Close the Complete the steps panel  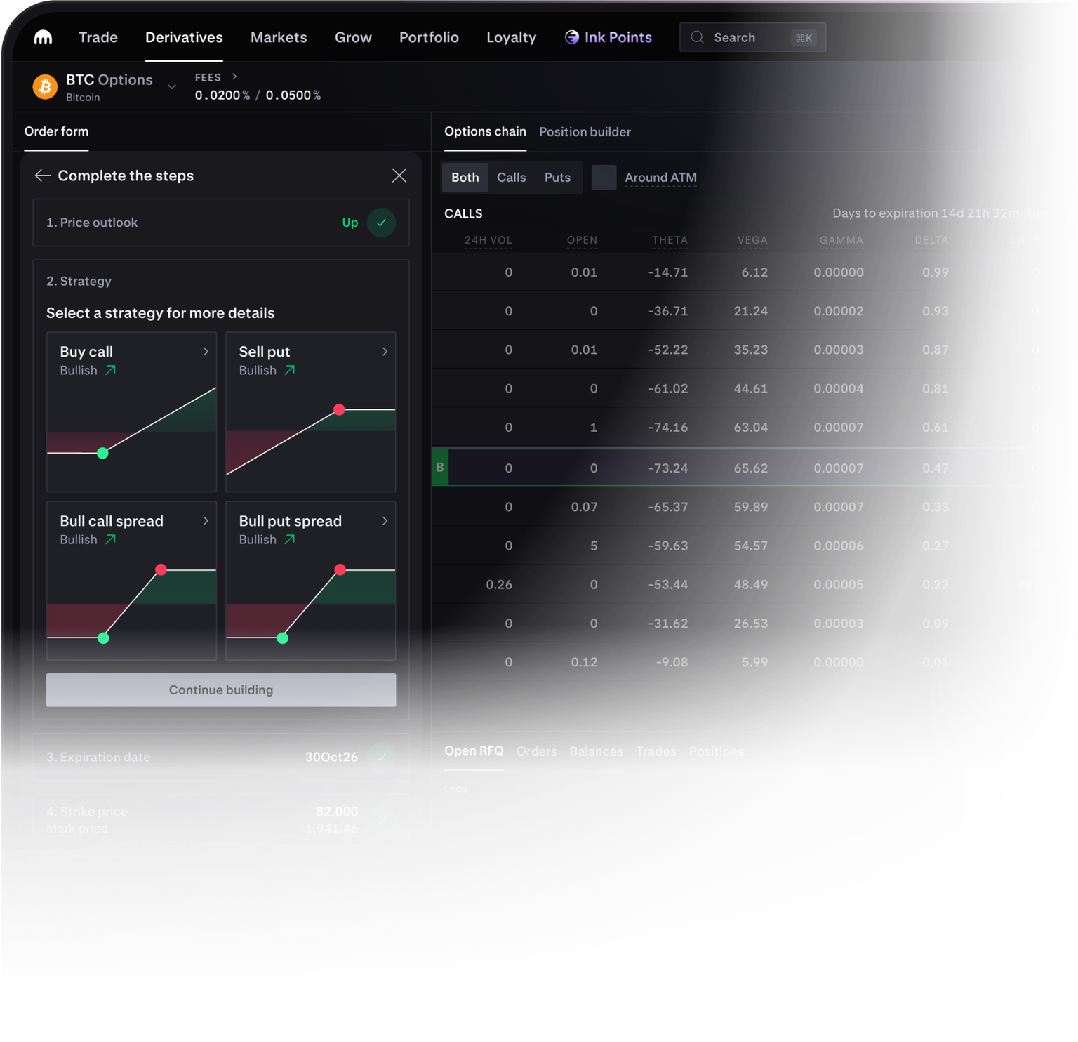pyautogui.click(x=399, y=176)
